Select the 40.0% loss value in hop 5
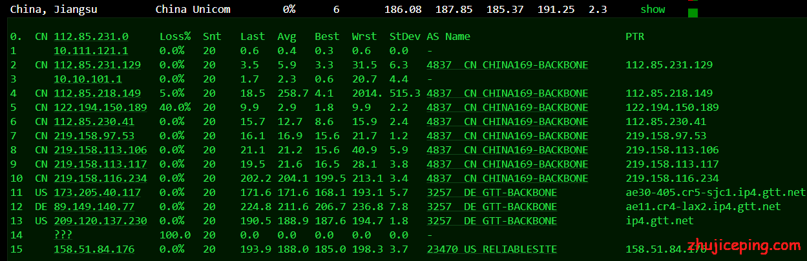807x261 pixels. pos(175,108)
